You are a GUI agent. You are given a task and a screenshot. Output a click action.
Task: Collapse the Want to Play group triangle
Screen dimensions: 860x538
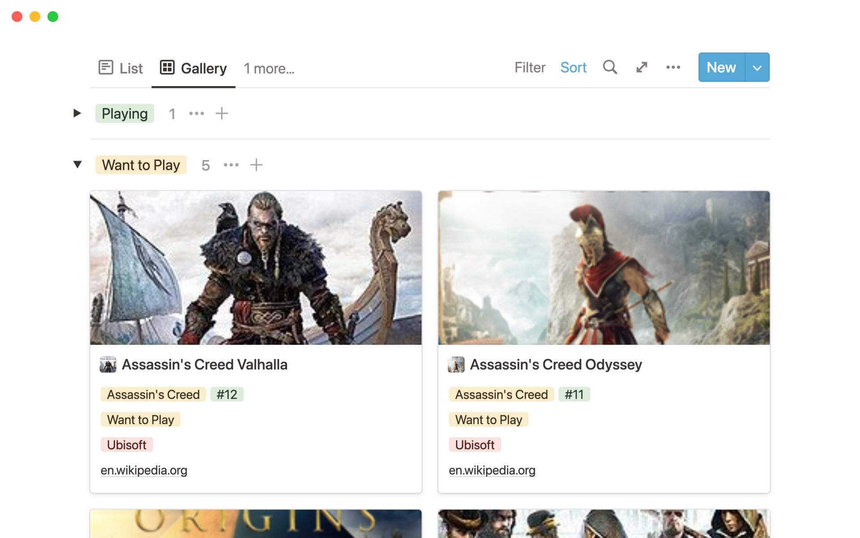click(77, 165)
